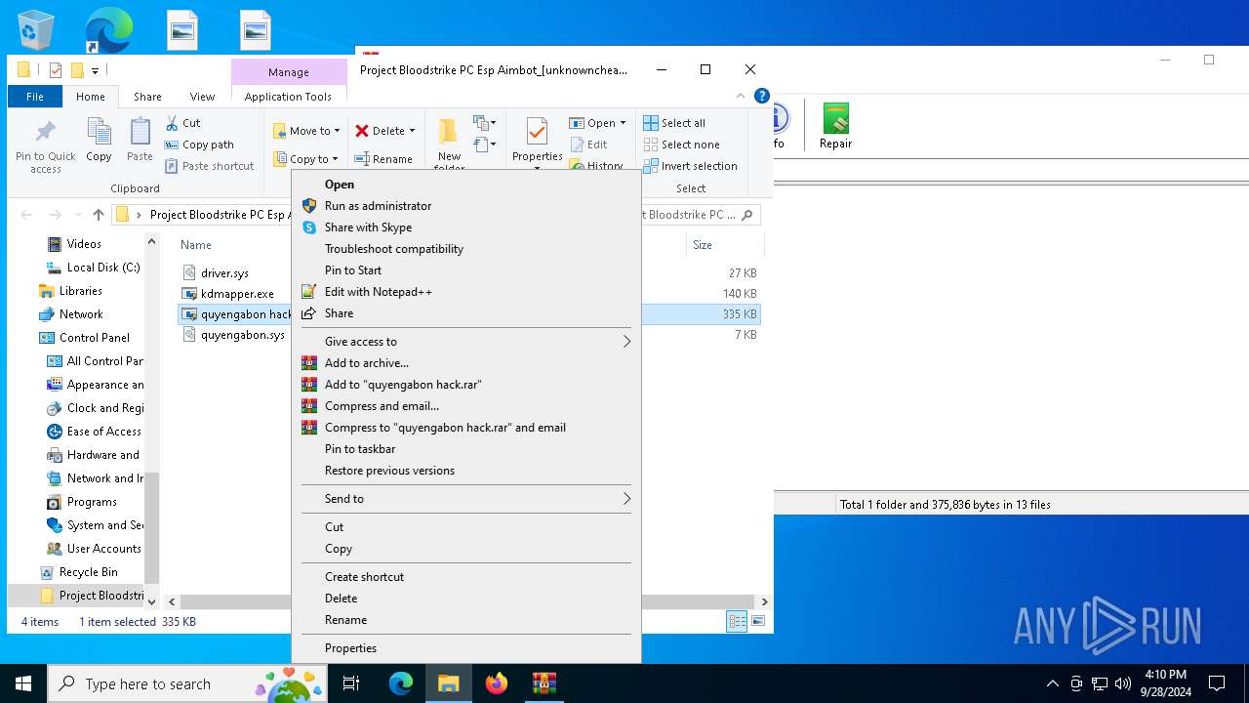Switch to Details view layout icon
Screen dimensions: 1249x703
coord(737,621)
